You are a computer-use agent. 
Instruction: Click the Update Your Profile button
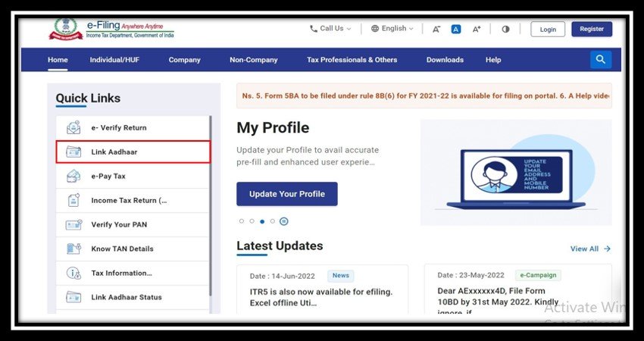pos(287,194)
